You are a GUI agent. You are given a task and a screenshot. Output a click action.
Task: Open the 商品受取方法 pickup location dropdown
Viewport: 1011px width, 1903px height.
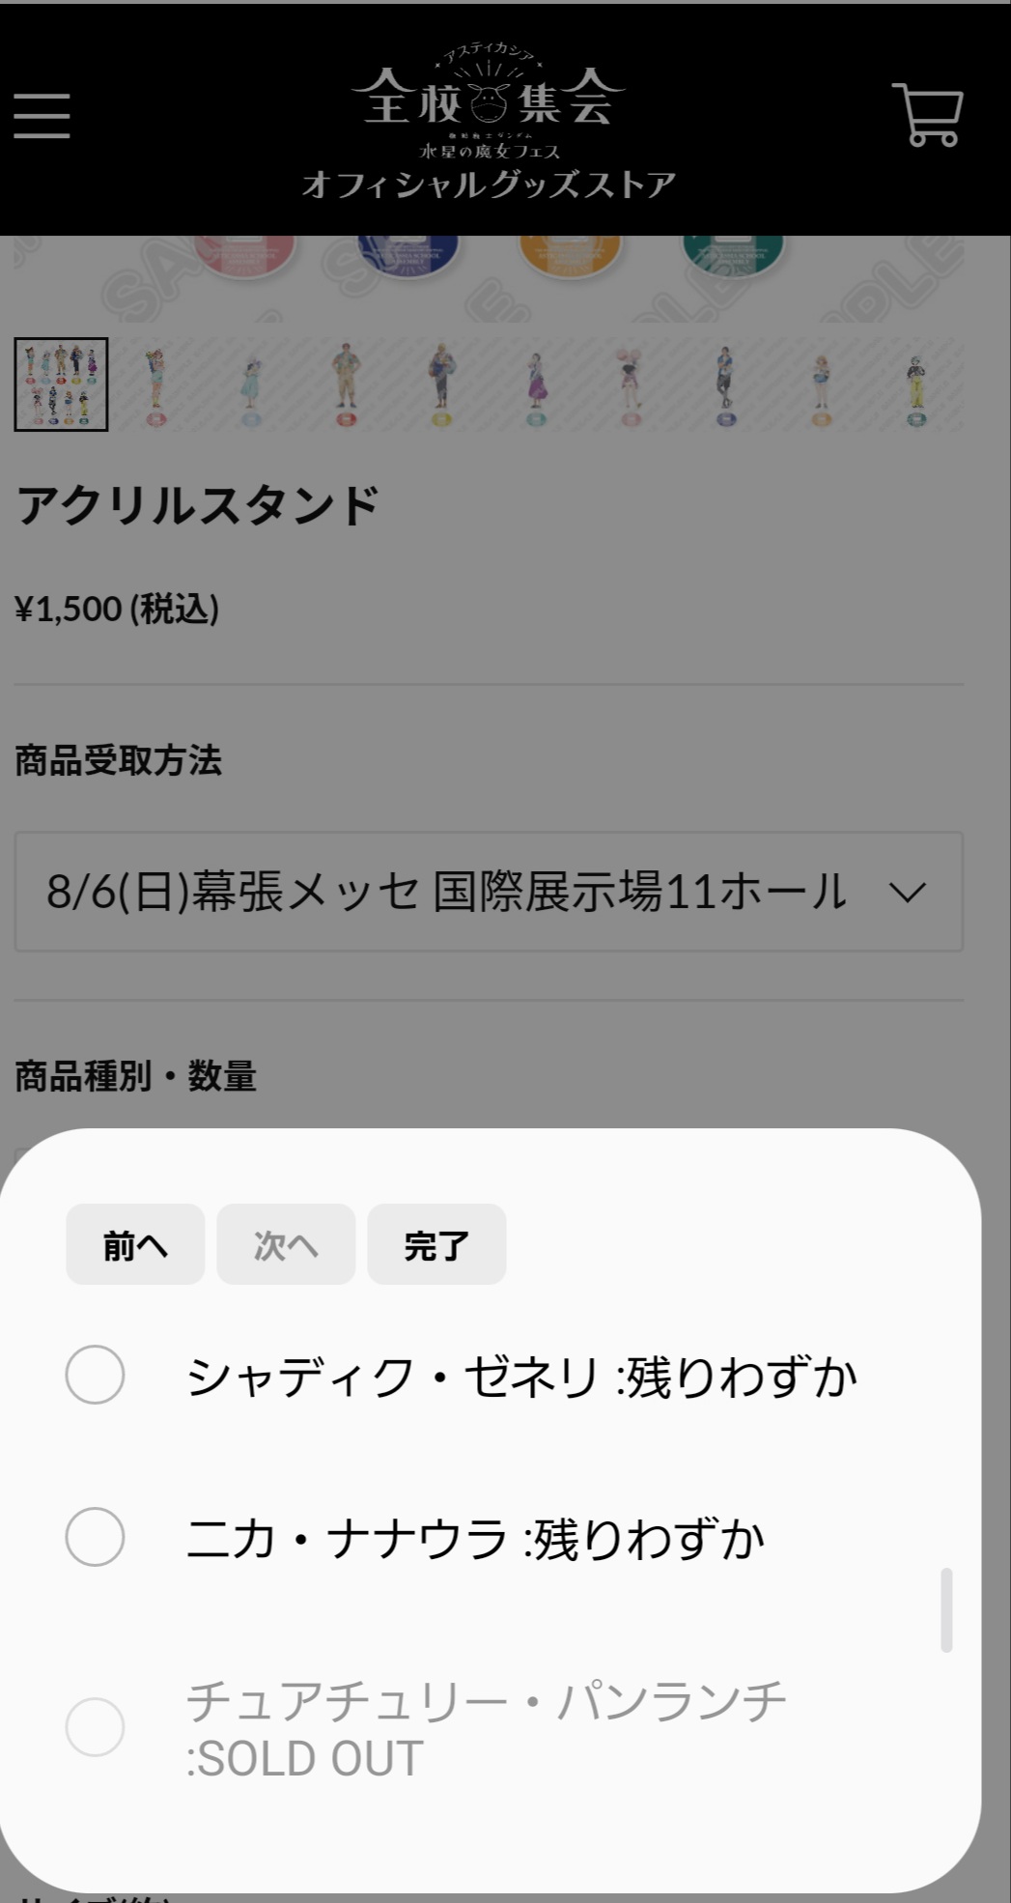(x=489, y=892)
